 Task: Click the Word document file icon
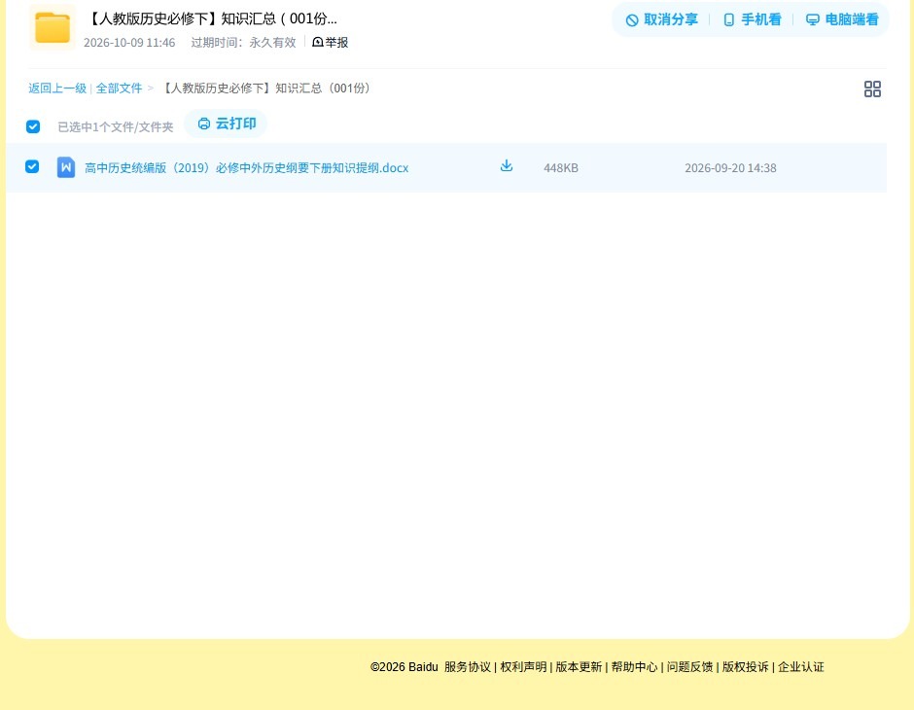tap(66, 167)
